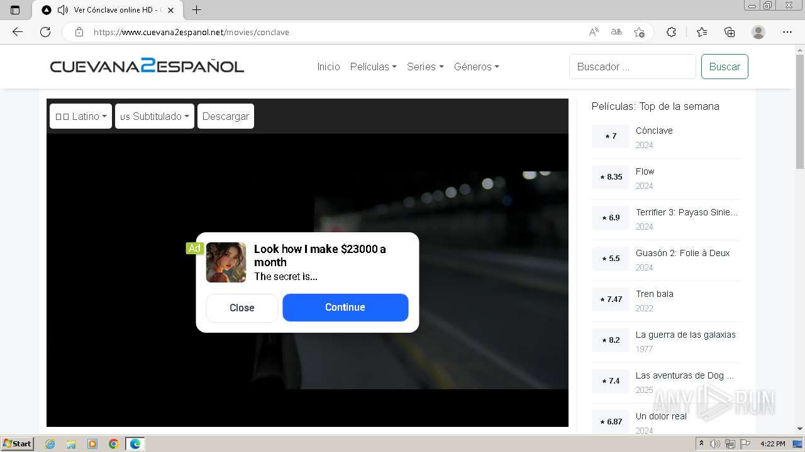Open a new tab with plus icon
The image size is (805, 452).
click(196, 10)
